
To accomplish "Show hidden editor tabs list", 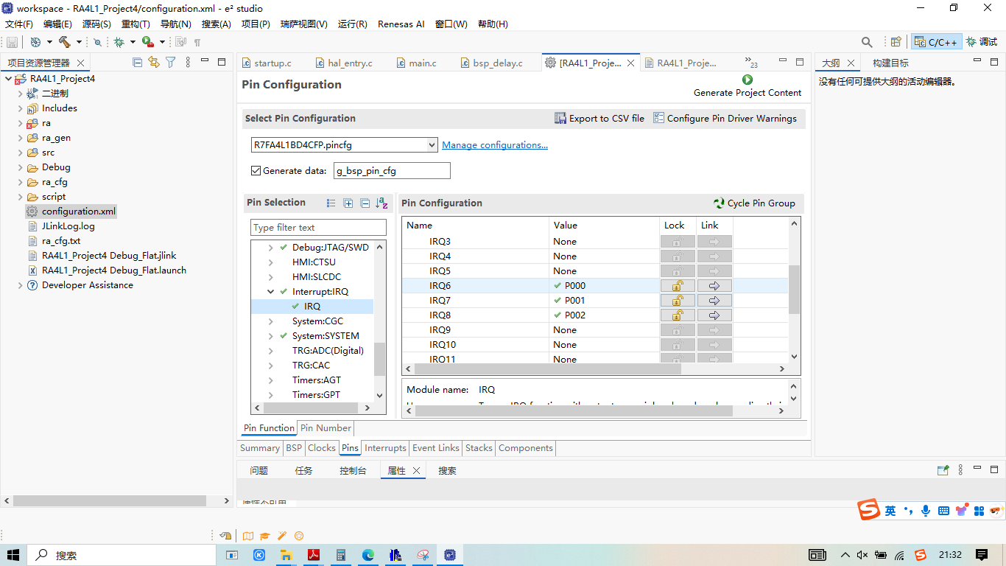I will coord(750,63).
